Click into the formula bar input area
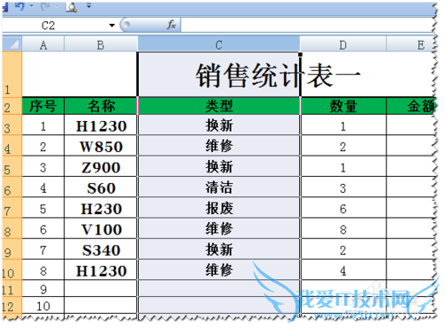 pos(307,25)
